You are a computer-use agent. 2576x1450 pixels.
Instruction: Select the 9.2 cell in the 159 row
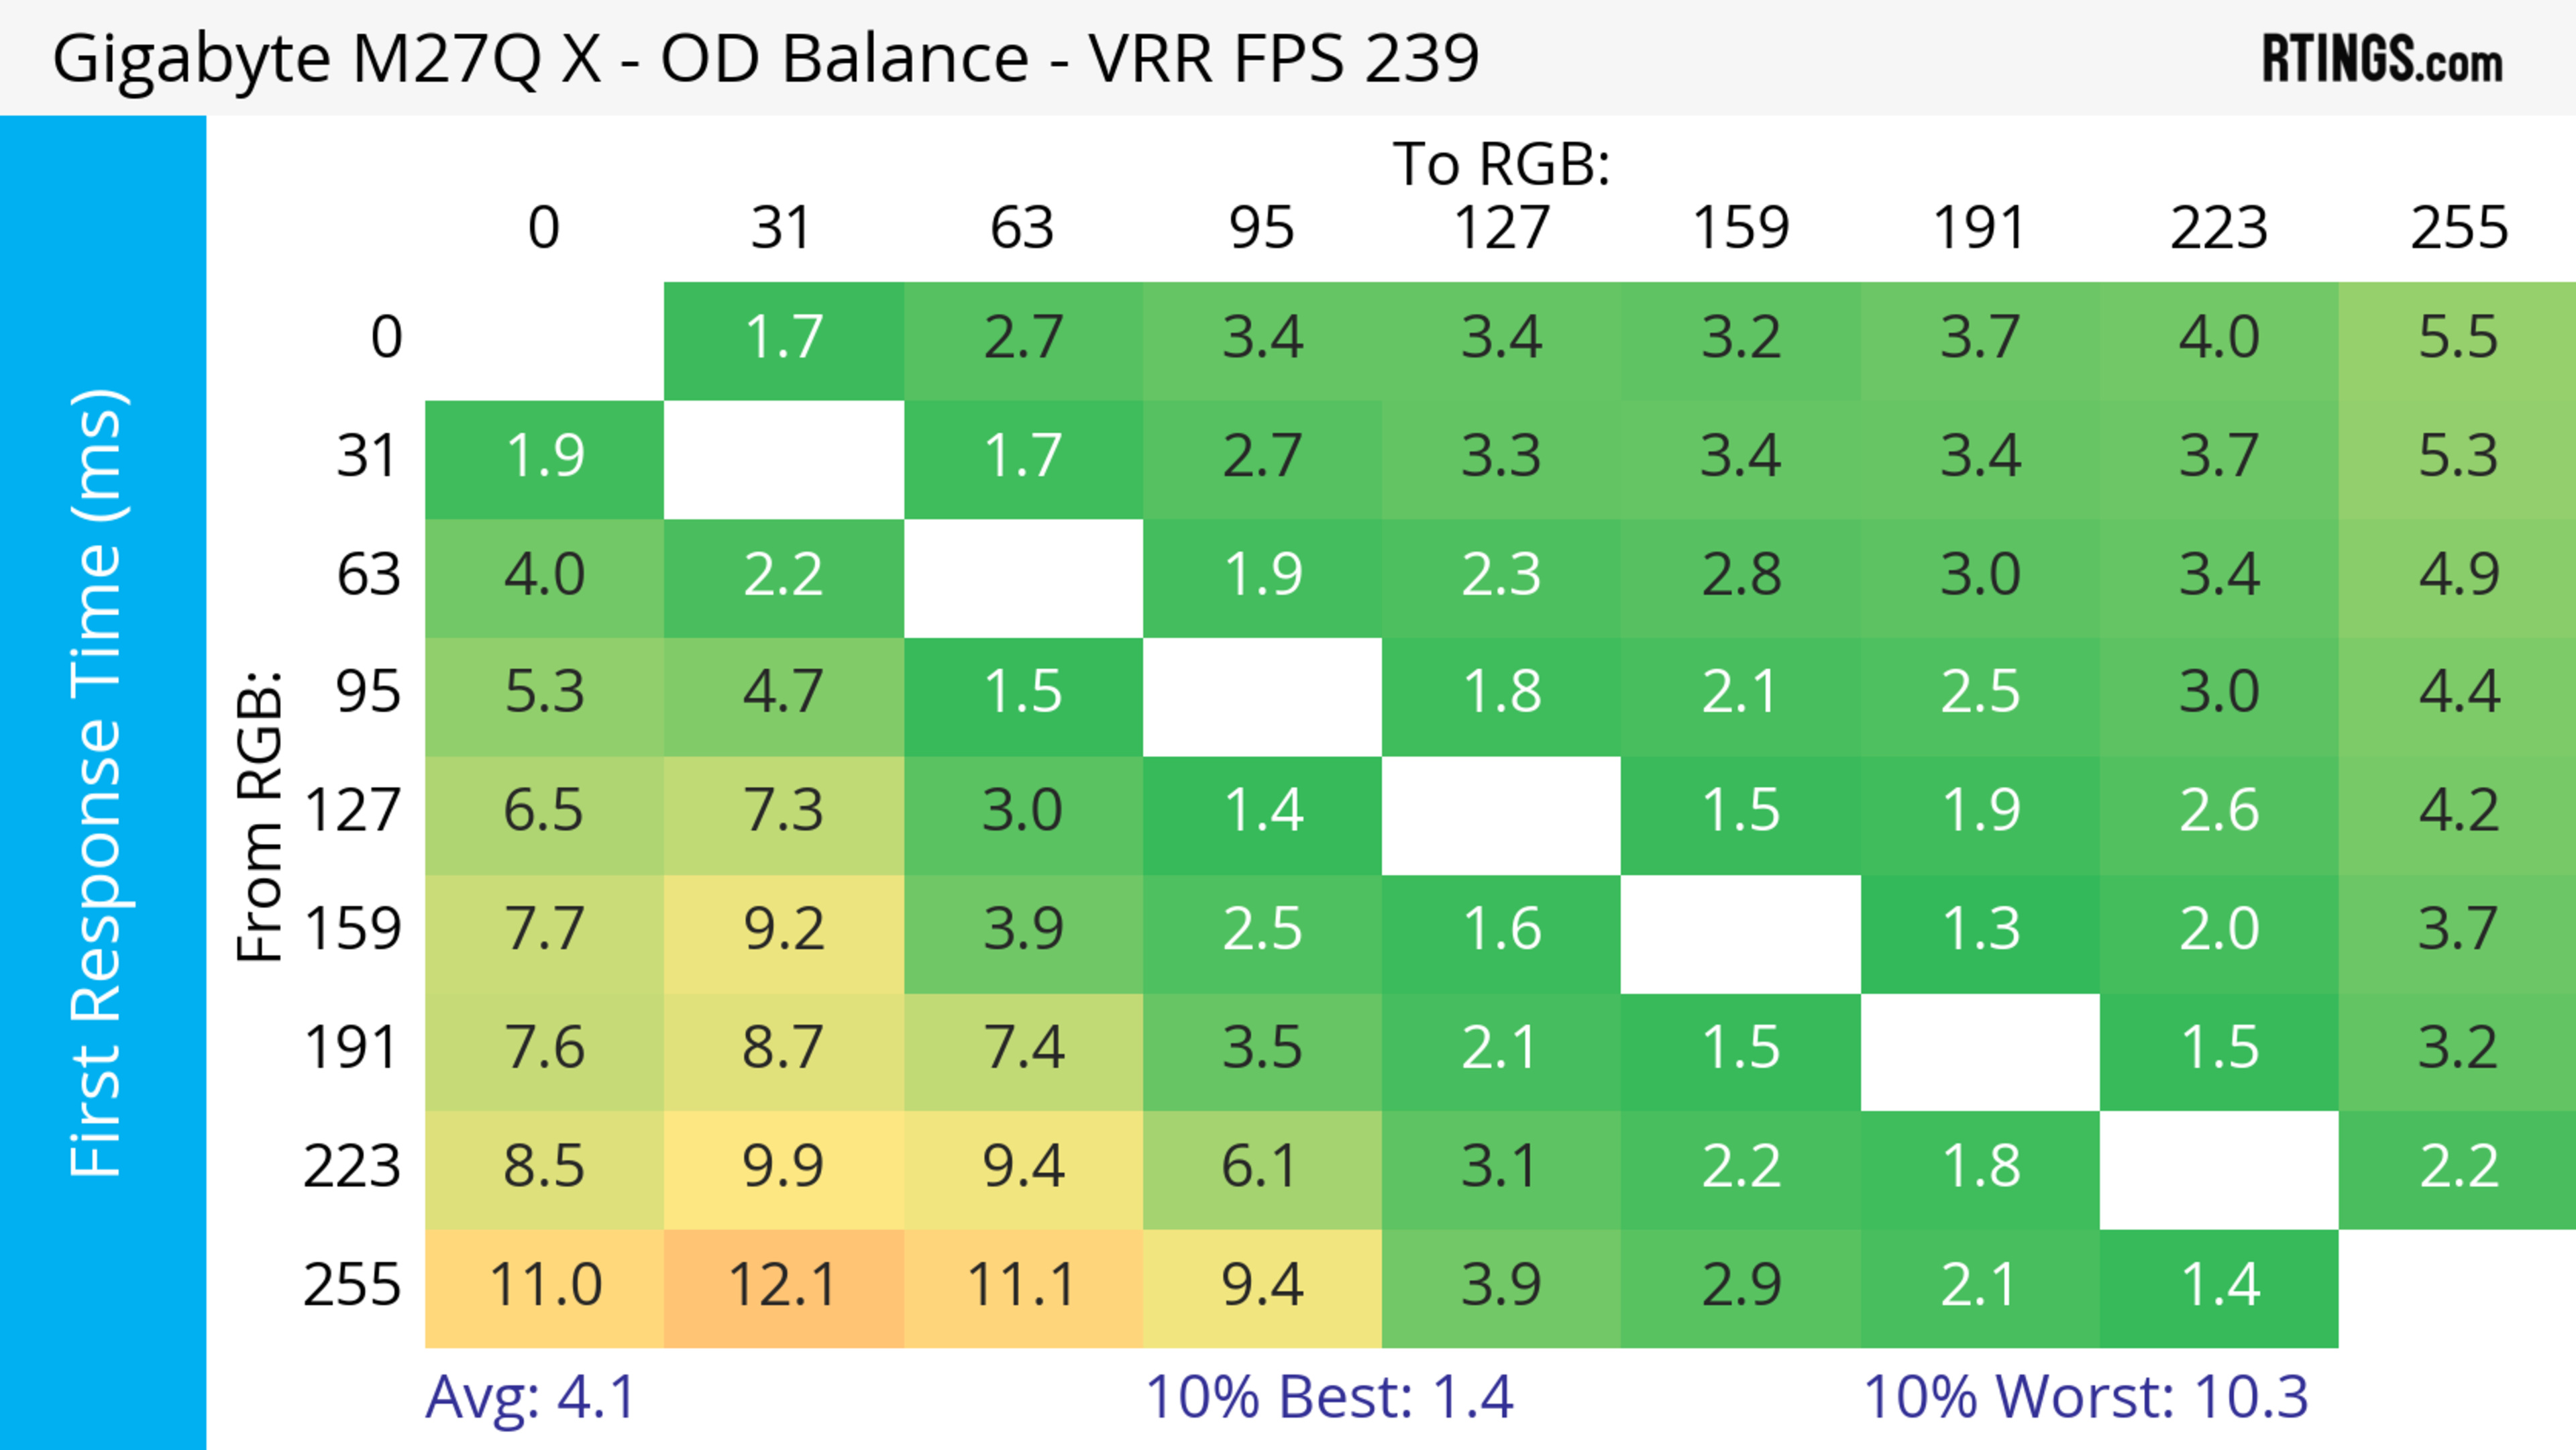tap(783, 930)
